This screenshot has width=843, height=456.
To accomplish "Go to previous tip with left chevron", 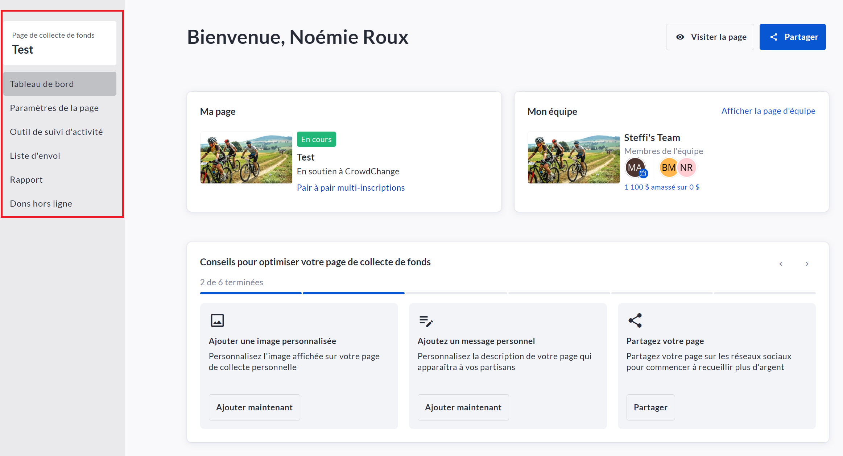I will tap(781, 264).
